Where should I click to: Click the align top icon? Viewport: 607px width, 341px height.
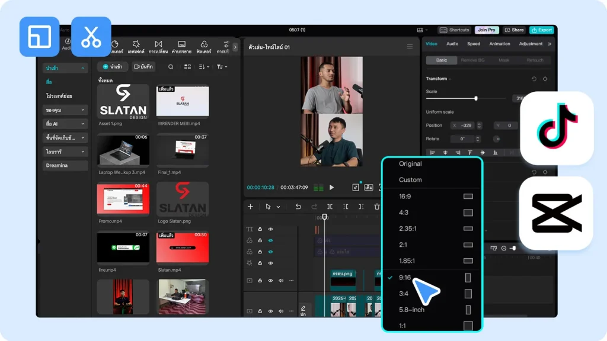[x=470, y=153]
